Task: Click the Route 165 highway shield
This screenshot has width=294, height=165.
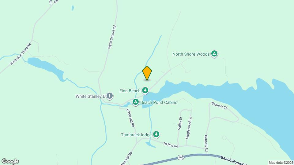Action: tap(181, 158)
